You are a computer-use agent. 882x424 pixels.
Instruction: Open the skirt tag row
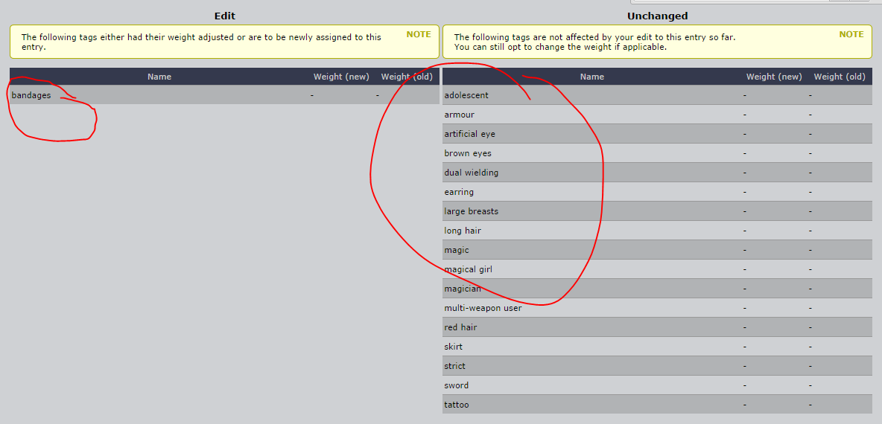pos(453,347)
